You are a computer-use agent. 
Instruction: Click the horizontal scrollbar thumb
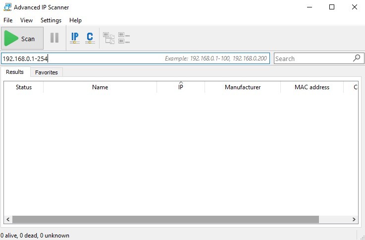[x=165, y=219]
